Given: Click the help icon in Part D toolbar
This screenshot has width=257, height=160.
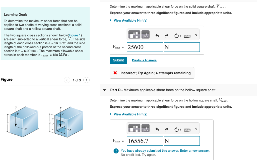Looking at the screenshot, I should (196, 129).
